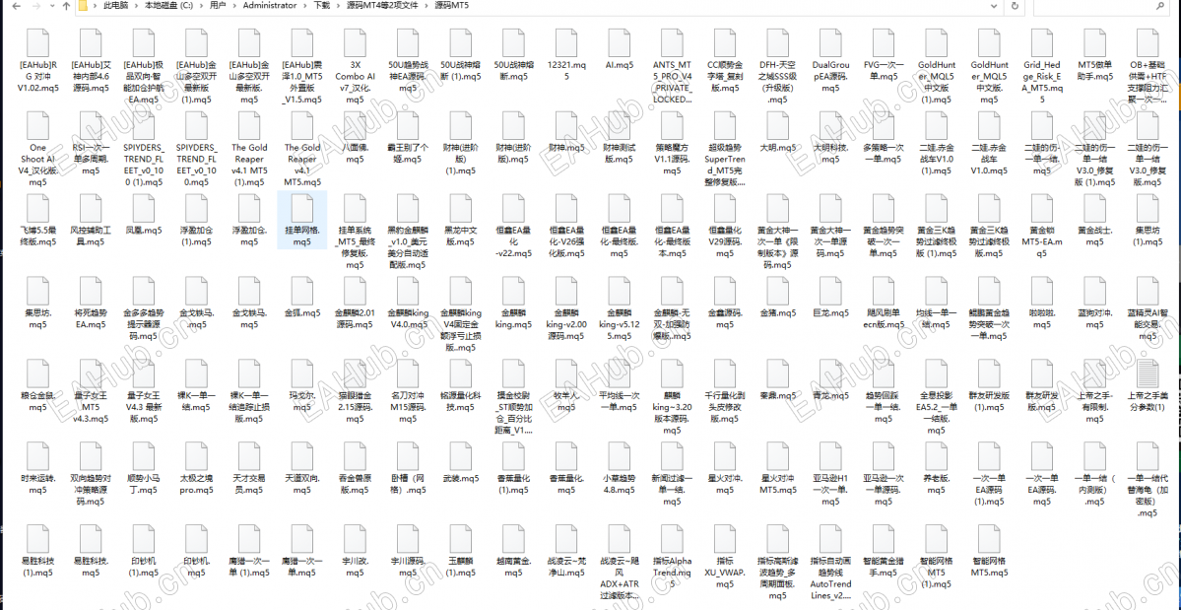The width and height of the screenshot is (1181, 610).
Task: Select the highlighted 挂单网格.mq5 file icon
Action: [x=302, y=208]
